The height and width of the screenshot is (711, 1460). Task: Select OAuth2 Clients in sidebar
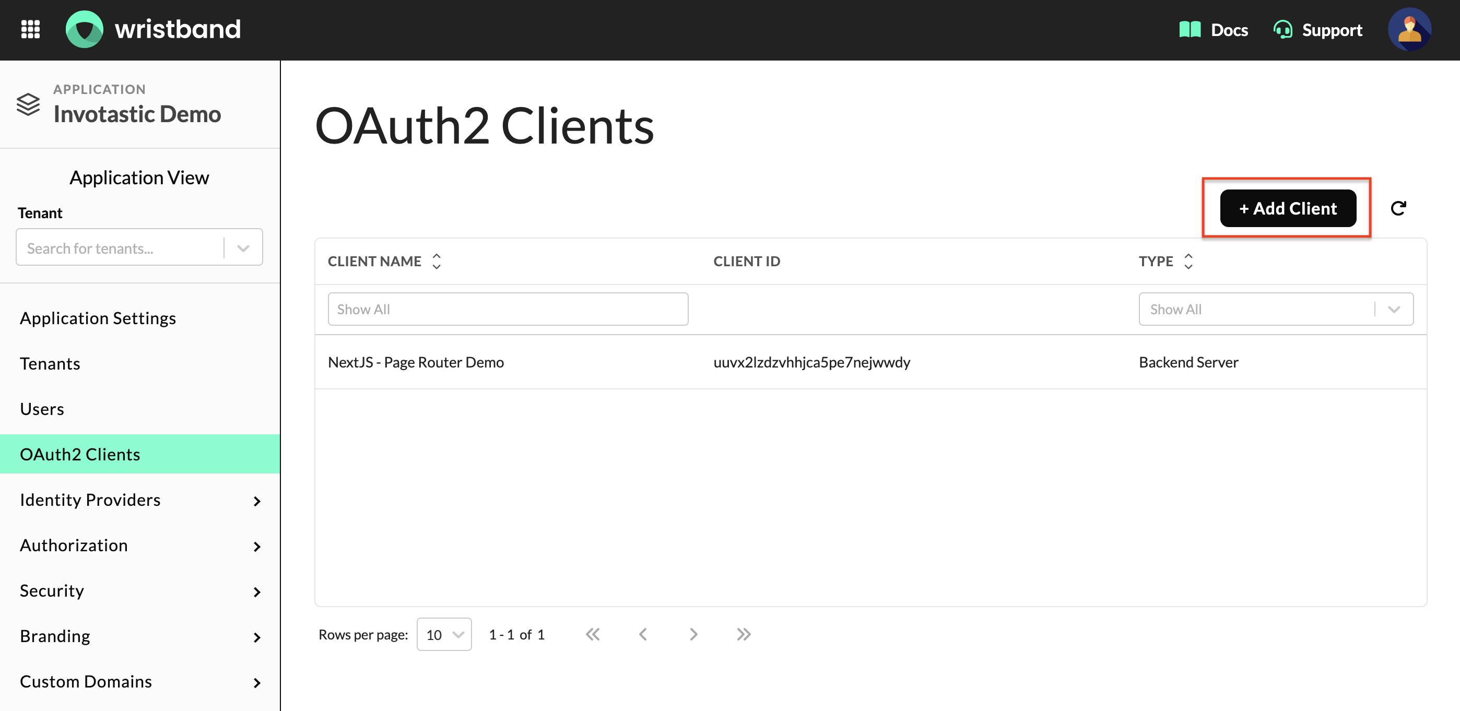click(140, 454)
